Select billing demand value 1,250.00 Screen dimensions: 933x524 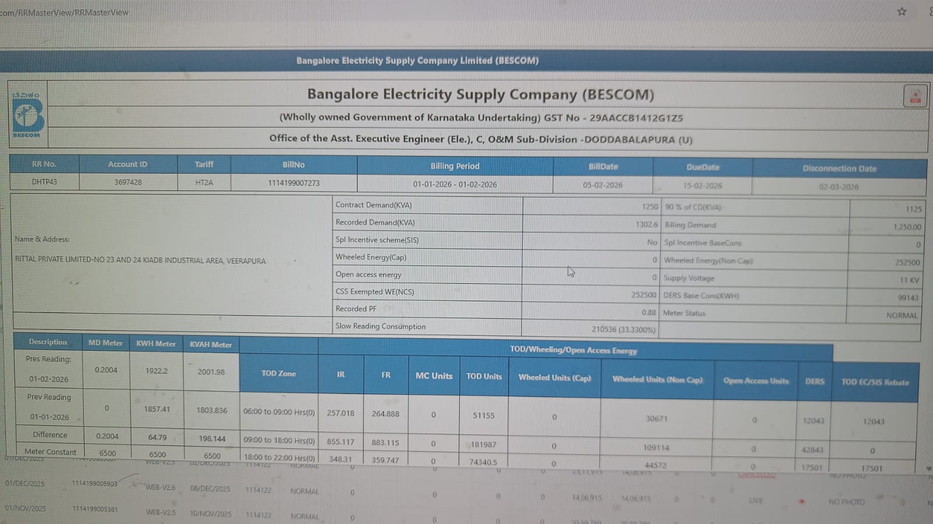(x=907, y=227)
